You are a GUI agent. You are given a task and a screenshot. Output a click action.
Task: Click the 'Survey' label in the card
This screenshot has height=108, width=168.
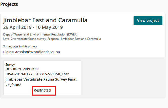10,65
